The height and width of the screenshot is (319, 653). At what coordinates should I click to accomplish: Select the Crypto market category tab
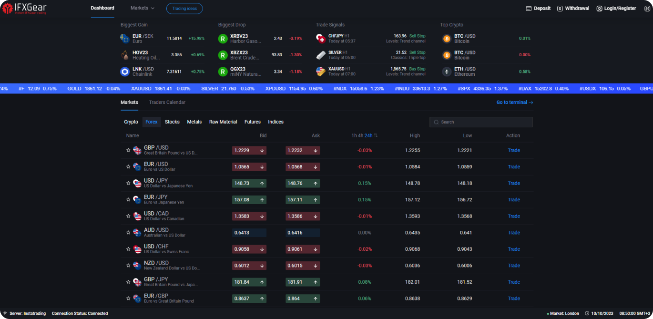[x=131, y=122]
